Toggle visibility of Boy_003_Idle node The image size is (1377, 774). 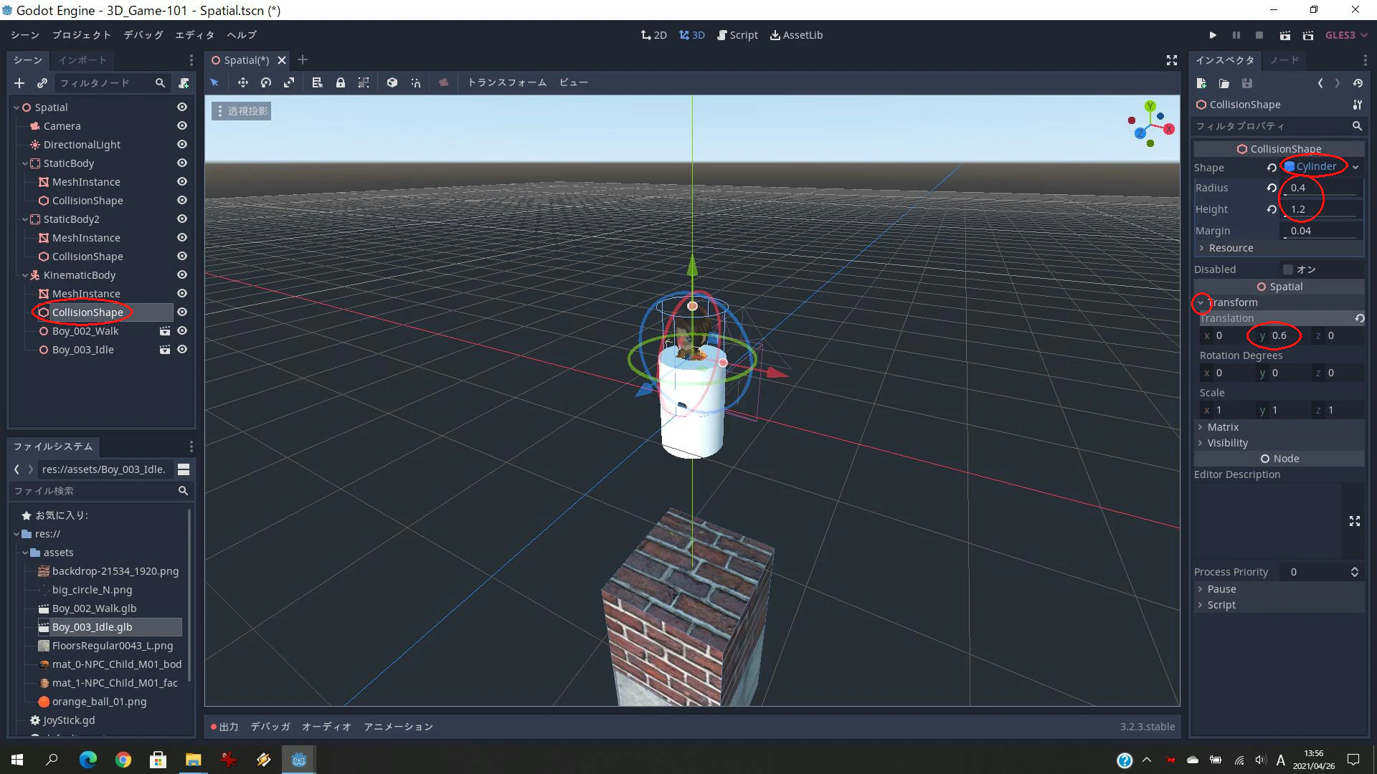tap(182, 349)
